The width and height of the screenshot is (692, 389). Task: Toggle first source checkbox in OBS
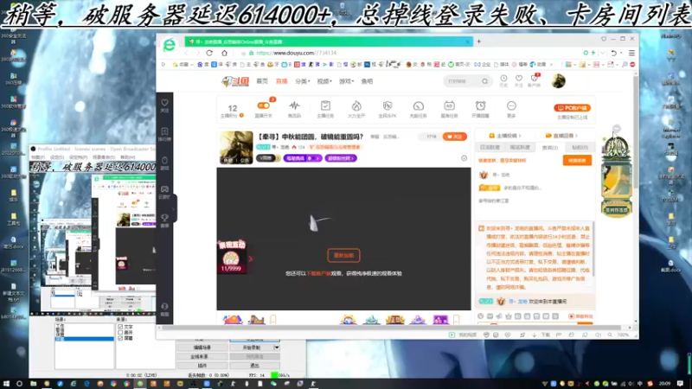[120, 328]
